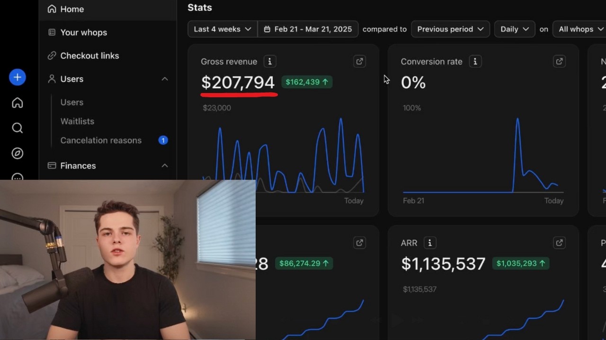
Task: Click the Conversion rate card title
Action: [x=431, y=61]
